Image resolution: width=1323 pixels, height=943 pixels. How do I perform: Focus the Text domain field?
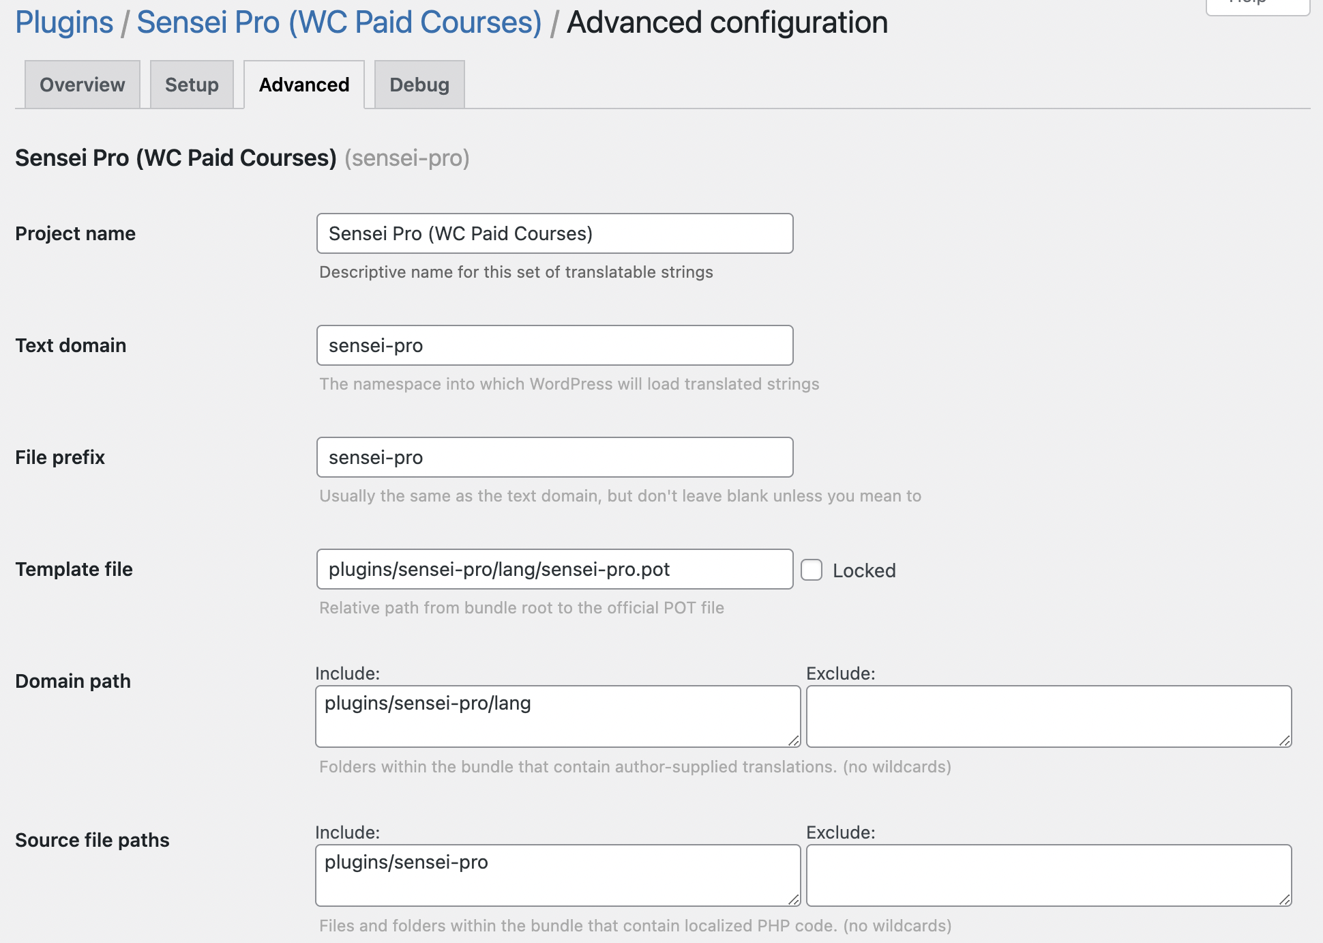point(554,345)
